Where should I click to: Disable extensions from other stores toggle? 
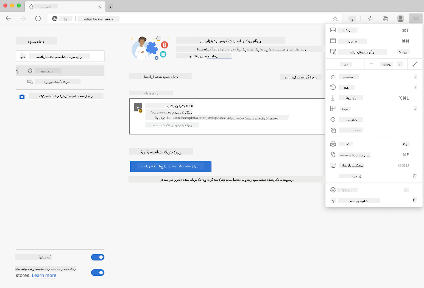98,272
